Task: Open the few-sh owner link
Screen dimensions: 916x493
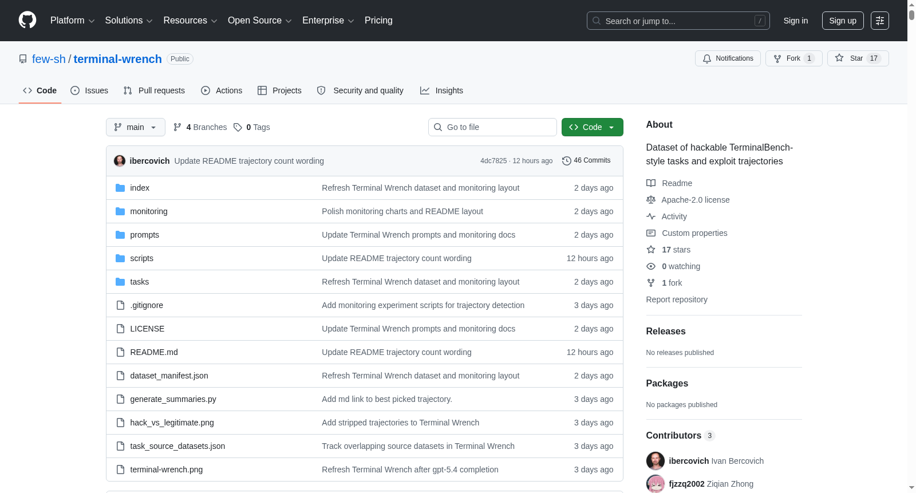Action: pos(49,59)
